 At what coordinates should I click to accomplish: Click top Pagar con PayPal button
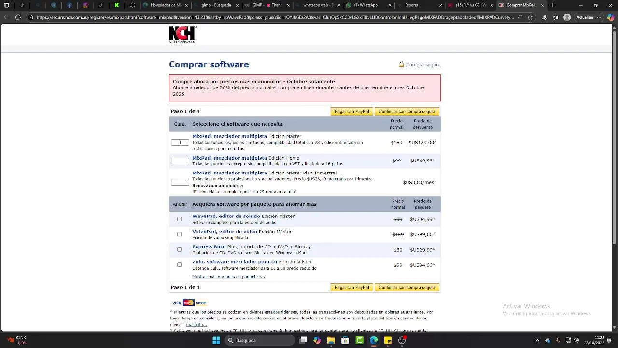point(351,111)
